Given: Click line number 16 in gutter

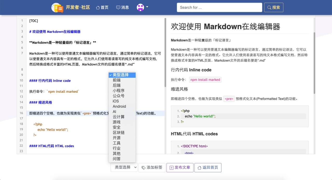Looking at the screenshot, I should [21, 113].
